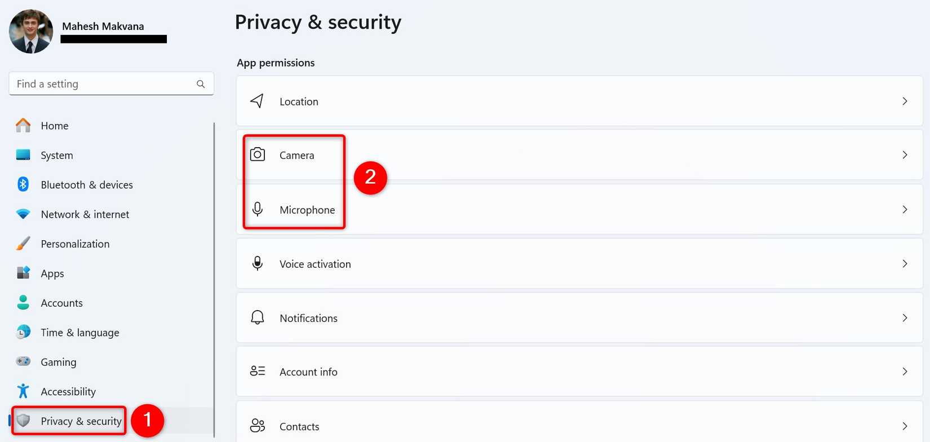Viewport: 930px width, 442px height.
Task: Click the Privacy & security shield icon
Action: point(23,421)
